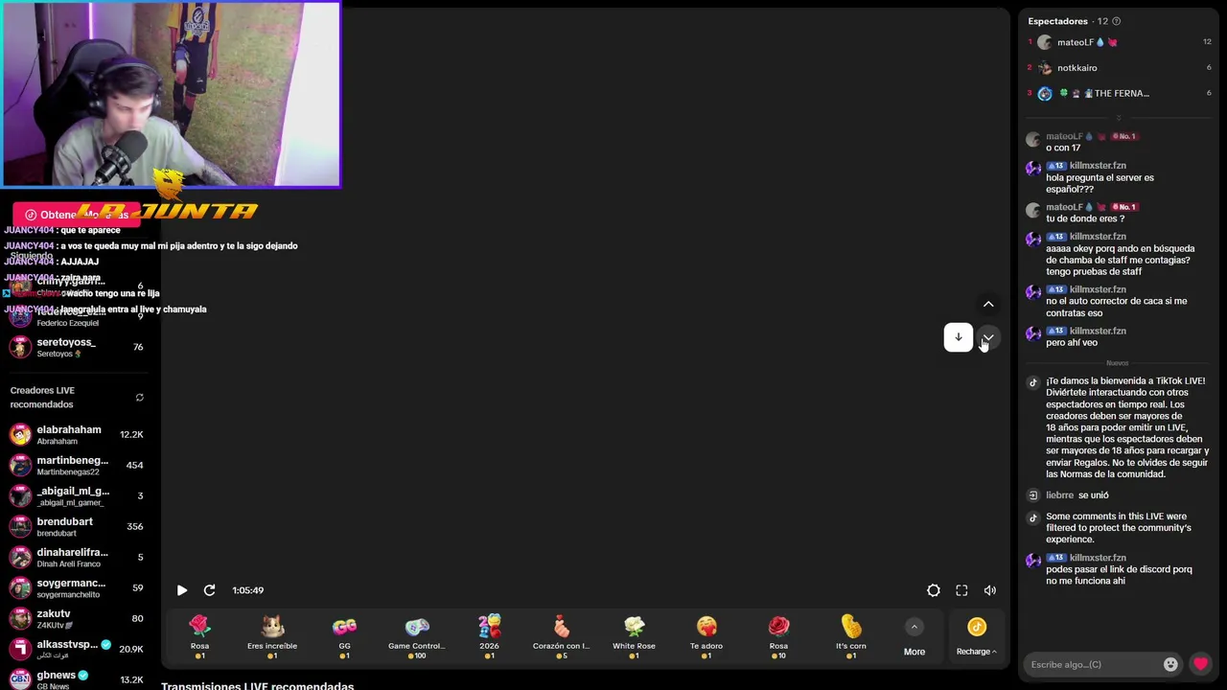Image resolution: width=1227 pixels, height=690 pixels.
Task: Send the White Rose gift
Action: tap(634, 637)
